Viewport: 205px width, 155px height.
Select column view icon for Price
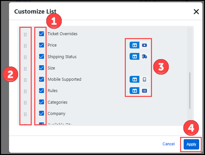pos(135,45)
